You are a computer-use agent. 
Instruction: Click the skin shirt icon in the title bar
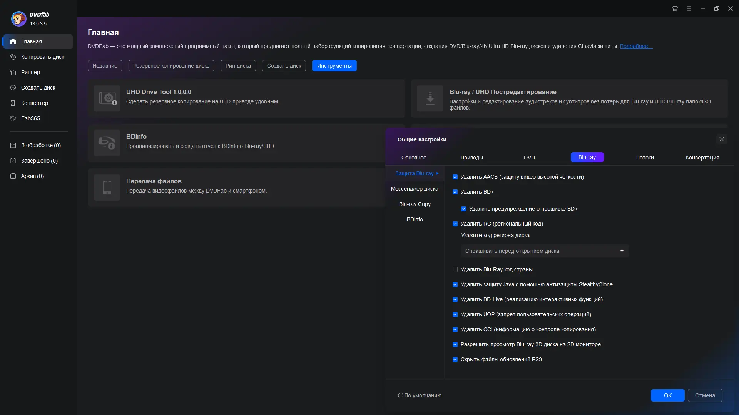[x=675, y=8]
